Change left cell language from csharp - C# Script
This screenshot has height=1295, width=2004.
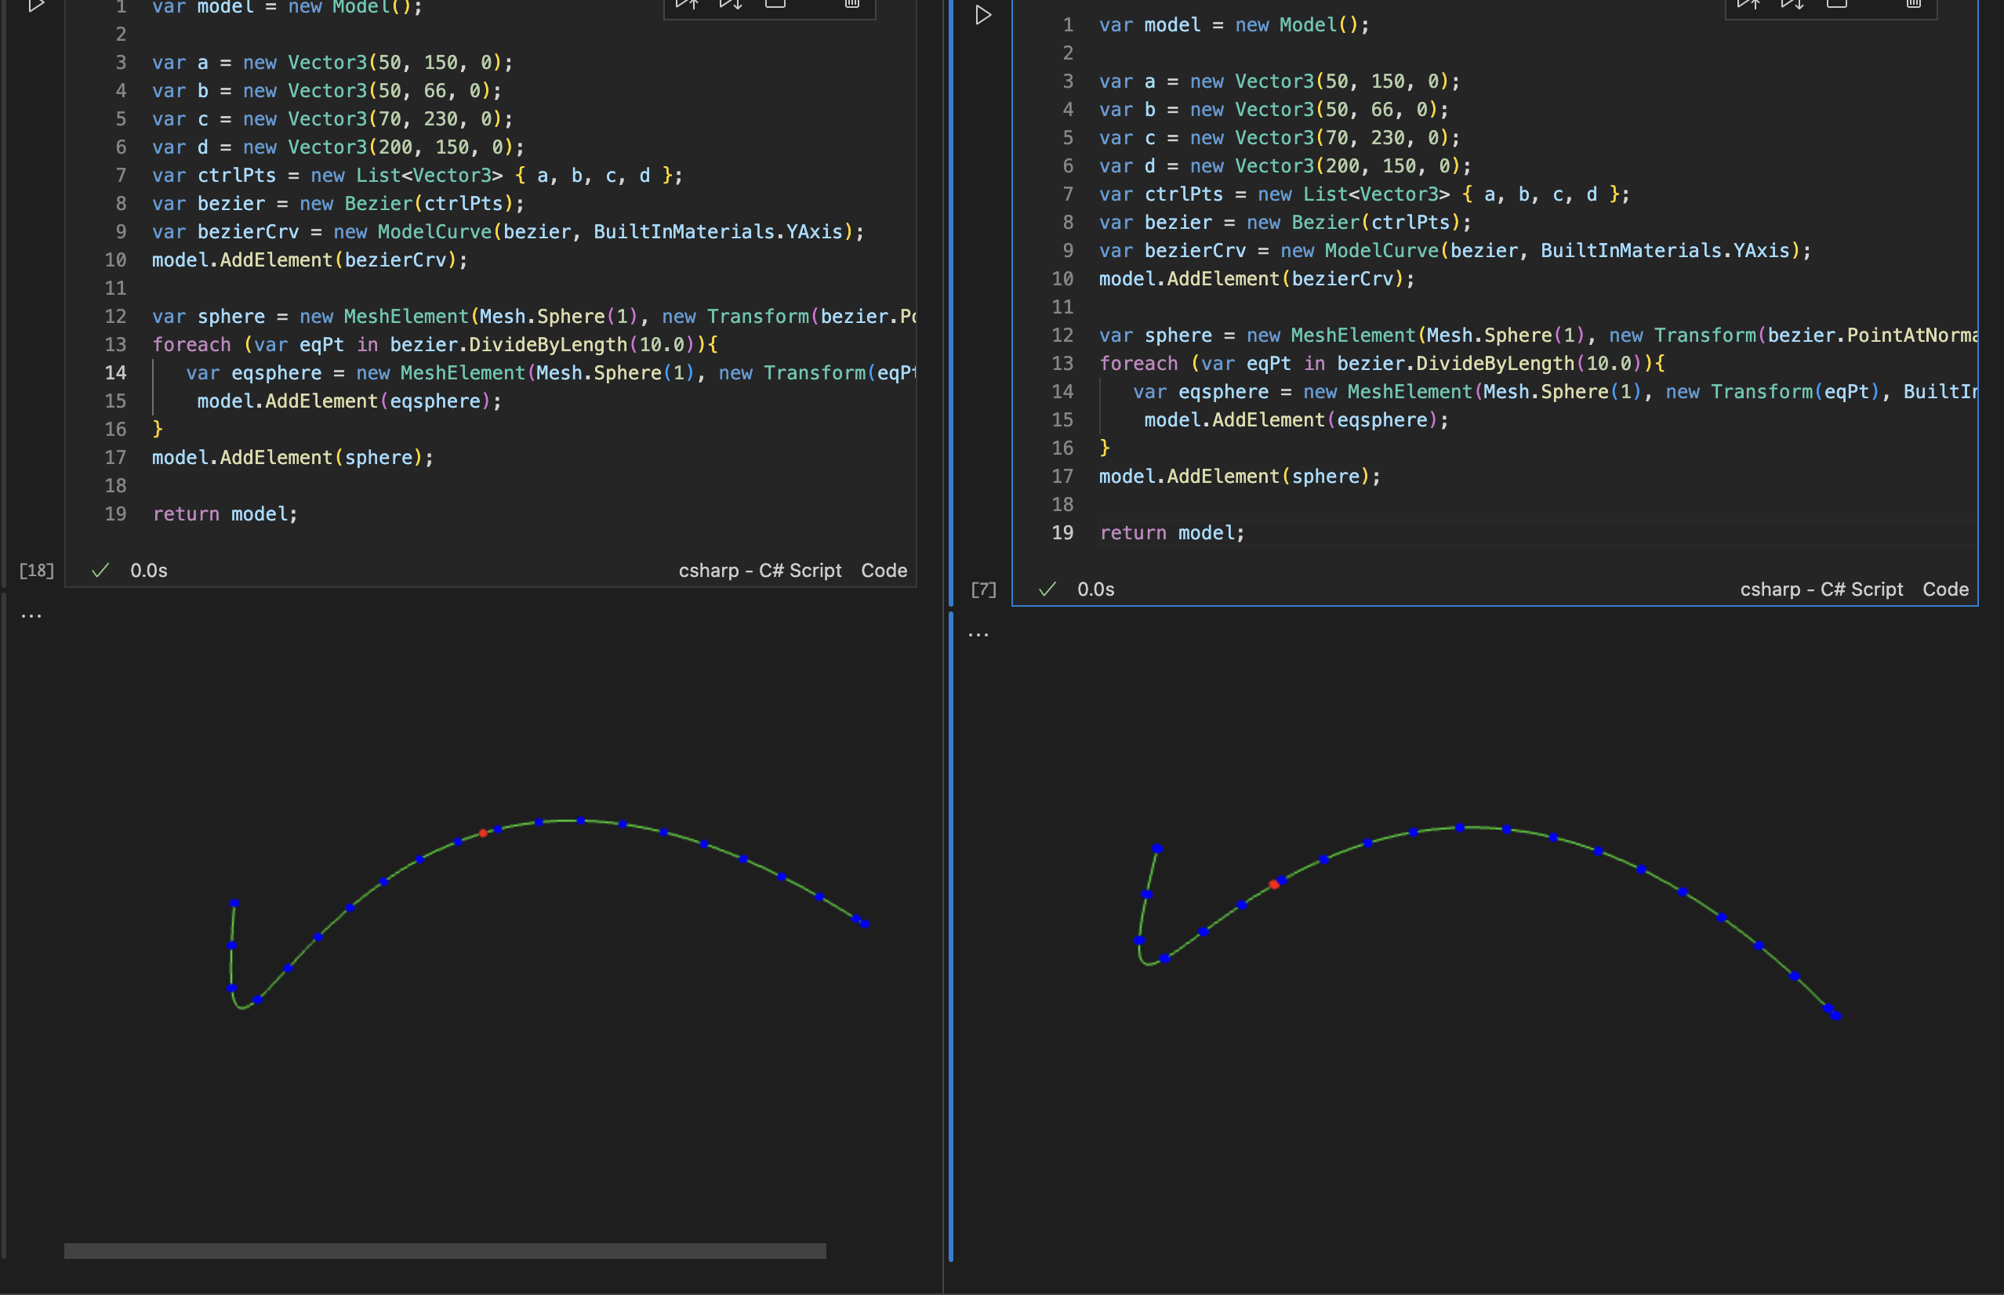click(760, 570)
